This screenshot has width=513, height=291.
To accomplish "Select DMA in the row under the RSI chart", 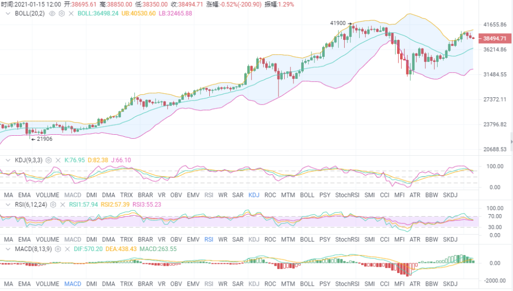I will [109, 239].
